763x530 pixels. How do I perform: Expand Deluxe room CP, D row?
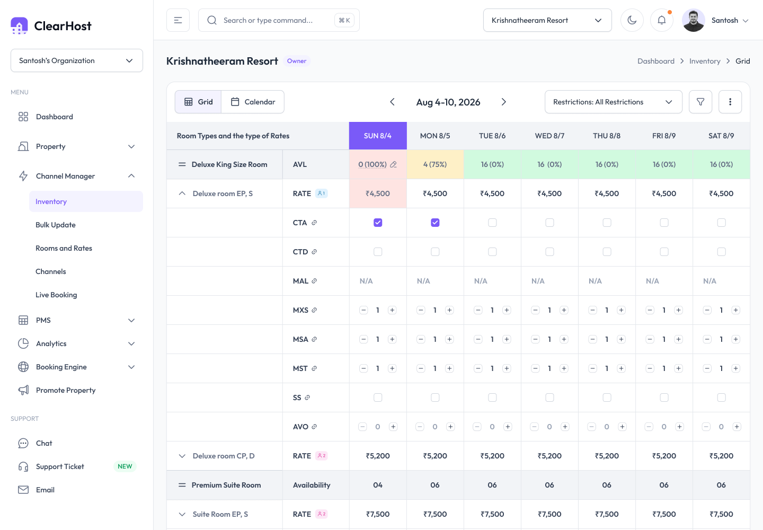(x=182, y=456)
